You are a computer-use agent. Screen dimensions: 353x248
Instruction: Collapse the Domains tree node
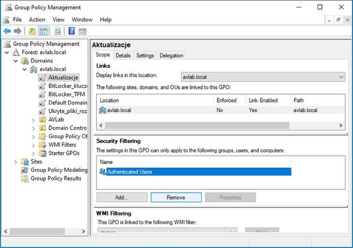pyautogui.click(x=15, y=61)
